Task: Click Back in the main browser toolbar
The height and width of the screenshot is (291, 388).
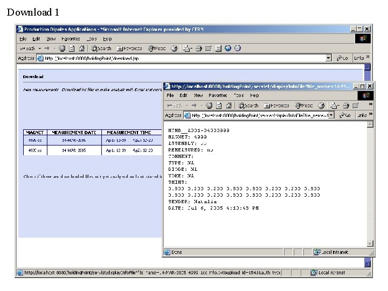Action: 27,48
